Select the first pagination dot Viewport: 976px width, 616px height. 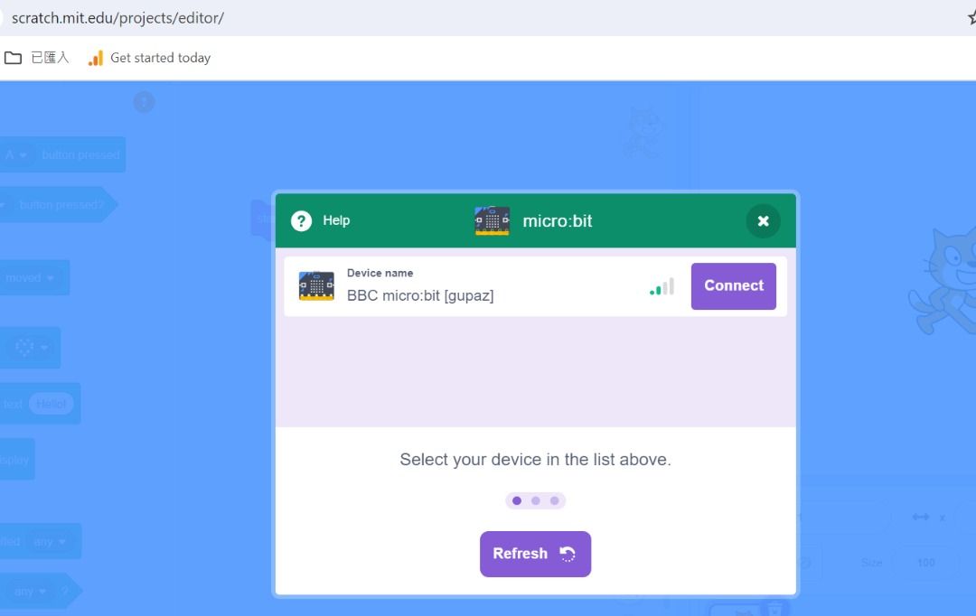tap(517, 500)
